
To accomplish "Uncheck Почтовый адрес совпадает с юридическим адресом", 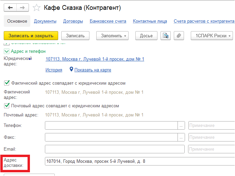I will [x=7, y=106].
